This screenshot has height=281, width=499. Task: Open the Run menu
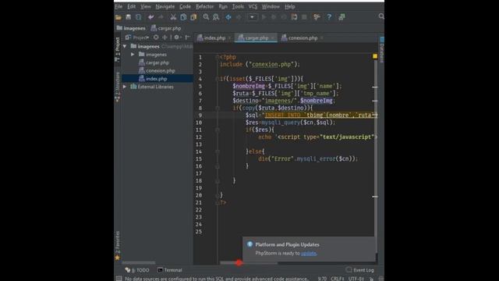coord(223,6)
